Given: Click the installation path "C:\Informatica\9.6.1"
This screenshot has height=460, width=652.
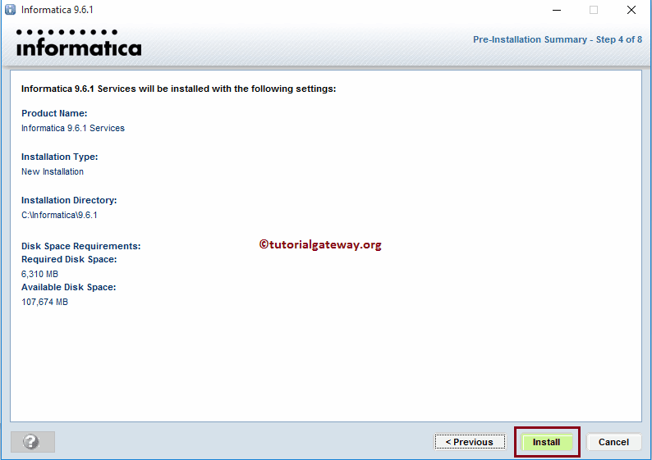Looking at the screenshot, I should click(x=59, y=215).
